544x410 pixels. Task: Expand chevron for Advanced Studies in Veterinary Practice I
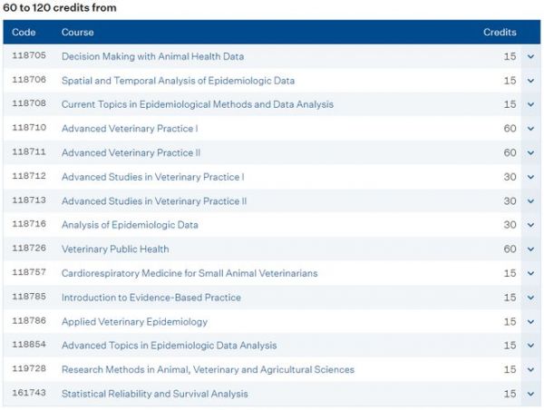[x=530, y=177]
